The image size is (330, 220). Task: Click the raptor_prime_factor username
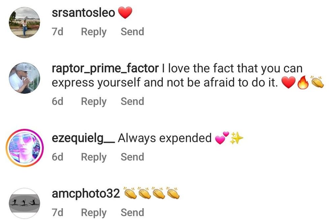pyautogui.click(x=105, y=68)
